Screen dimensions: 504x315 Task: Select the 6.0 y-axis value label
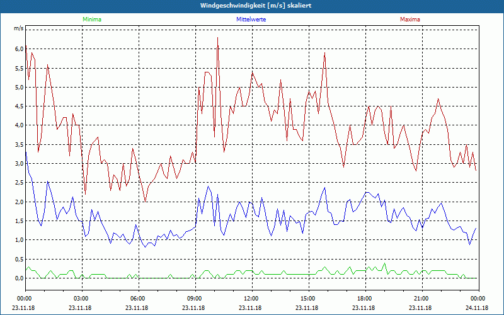coord(20,49)
